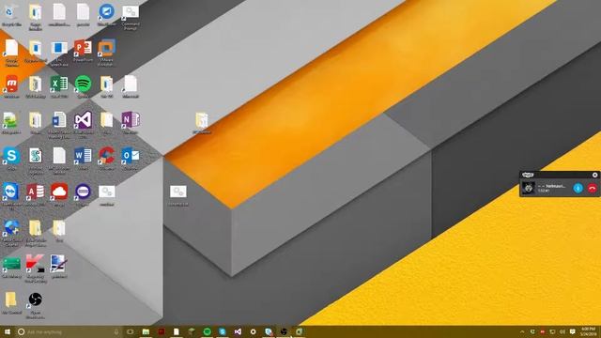Image resolution: width=601 pixels, height=338 pixels.
Task: Open the Excel desktop shortcut
Action: pyautogui.click(x=59, y=87)
